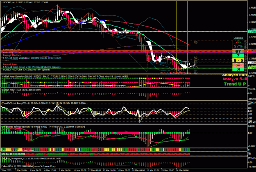Click the orange price tag on price scale

(252, 51)
